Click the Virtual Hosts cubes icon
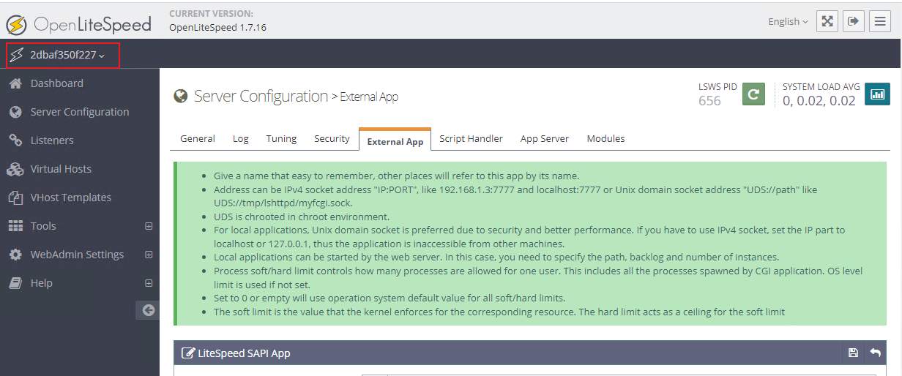The image size is (902, 376). [15, 169]
